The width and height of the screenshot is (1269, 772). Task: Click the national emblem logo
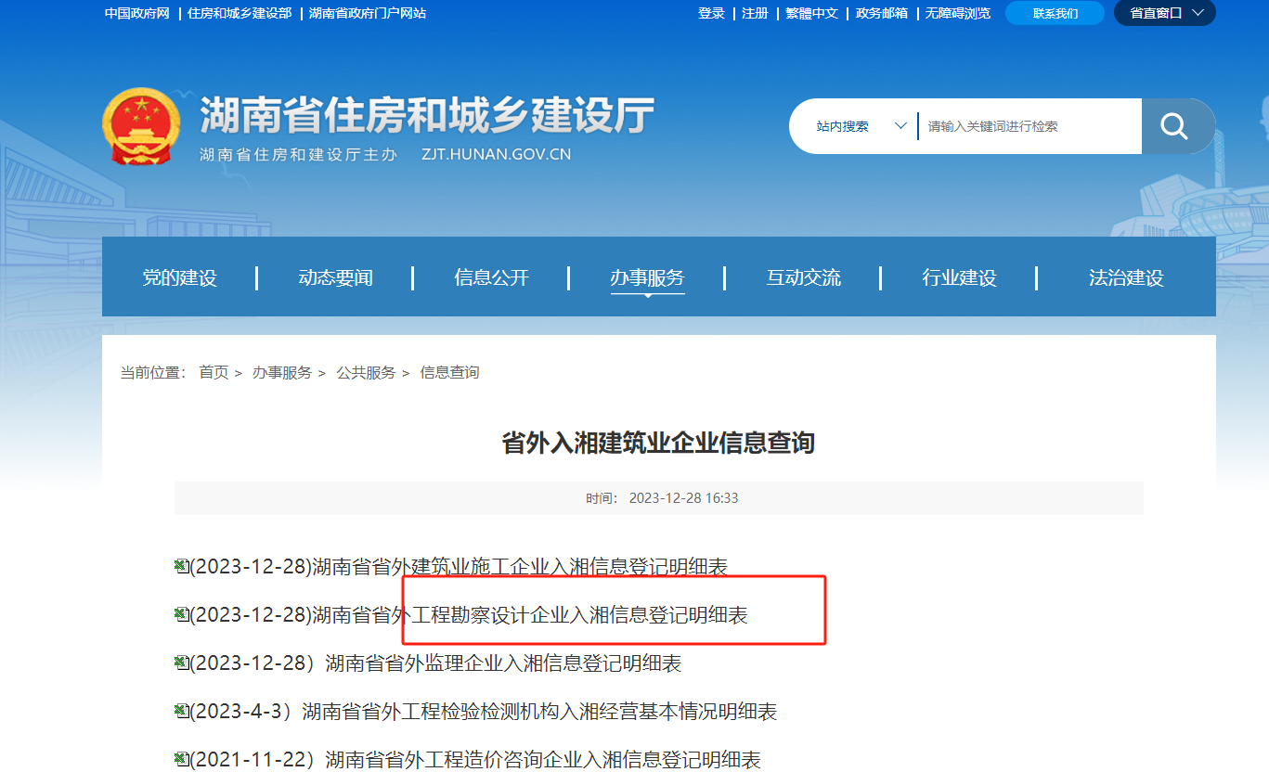click(x=141, y=127)
